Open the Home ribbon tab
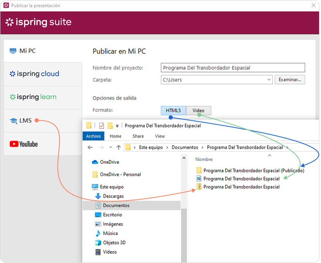Screen dimensions: 321x263 coord(116,136)
